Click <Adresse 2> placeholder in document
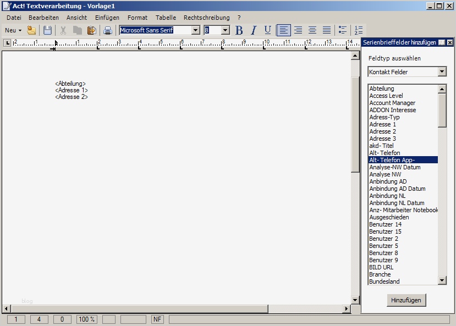The width and height of the screenshot is (456, 326). point(72,97)
